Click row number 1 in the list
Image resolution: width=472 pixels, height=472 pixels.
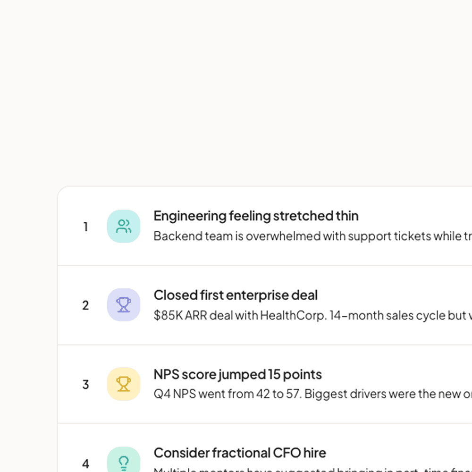(x=85, y=227)
